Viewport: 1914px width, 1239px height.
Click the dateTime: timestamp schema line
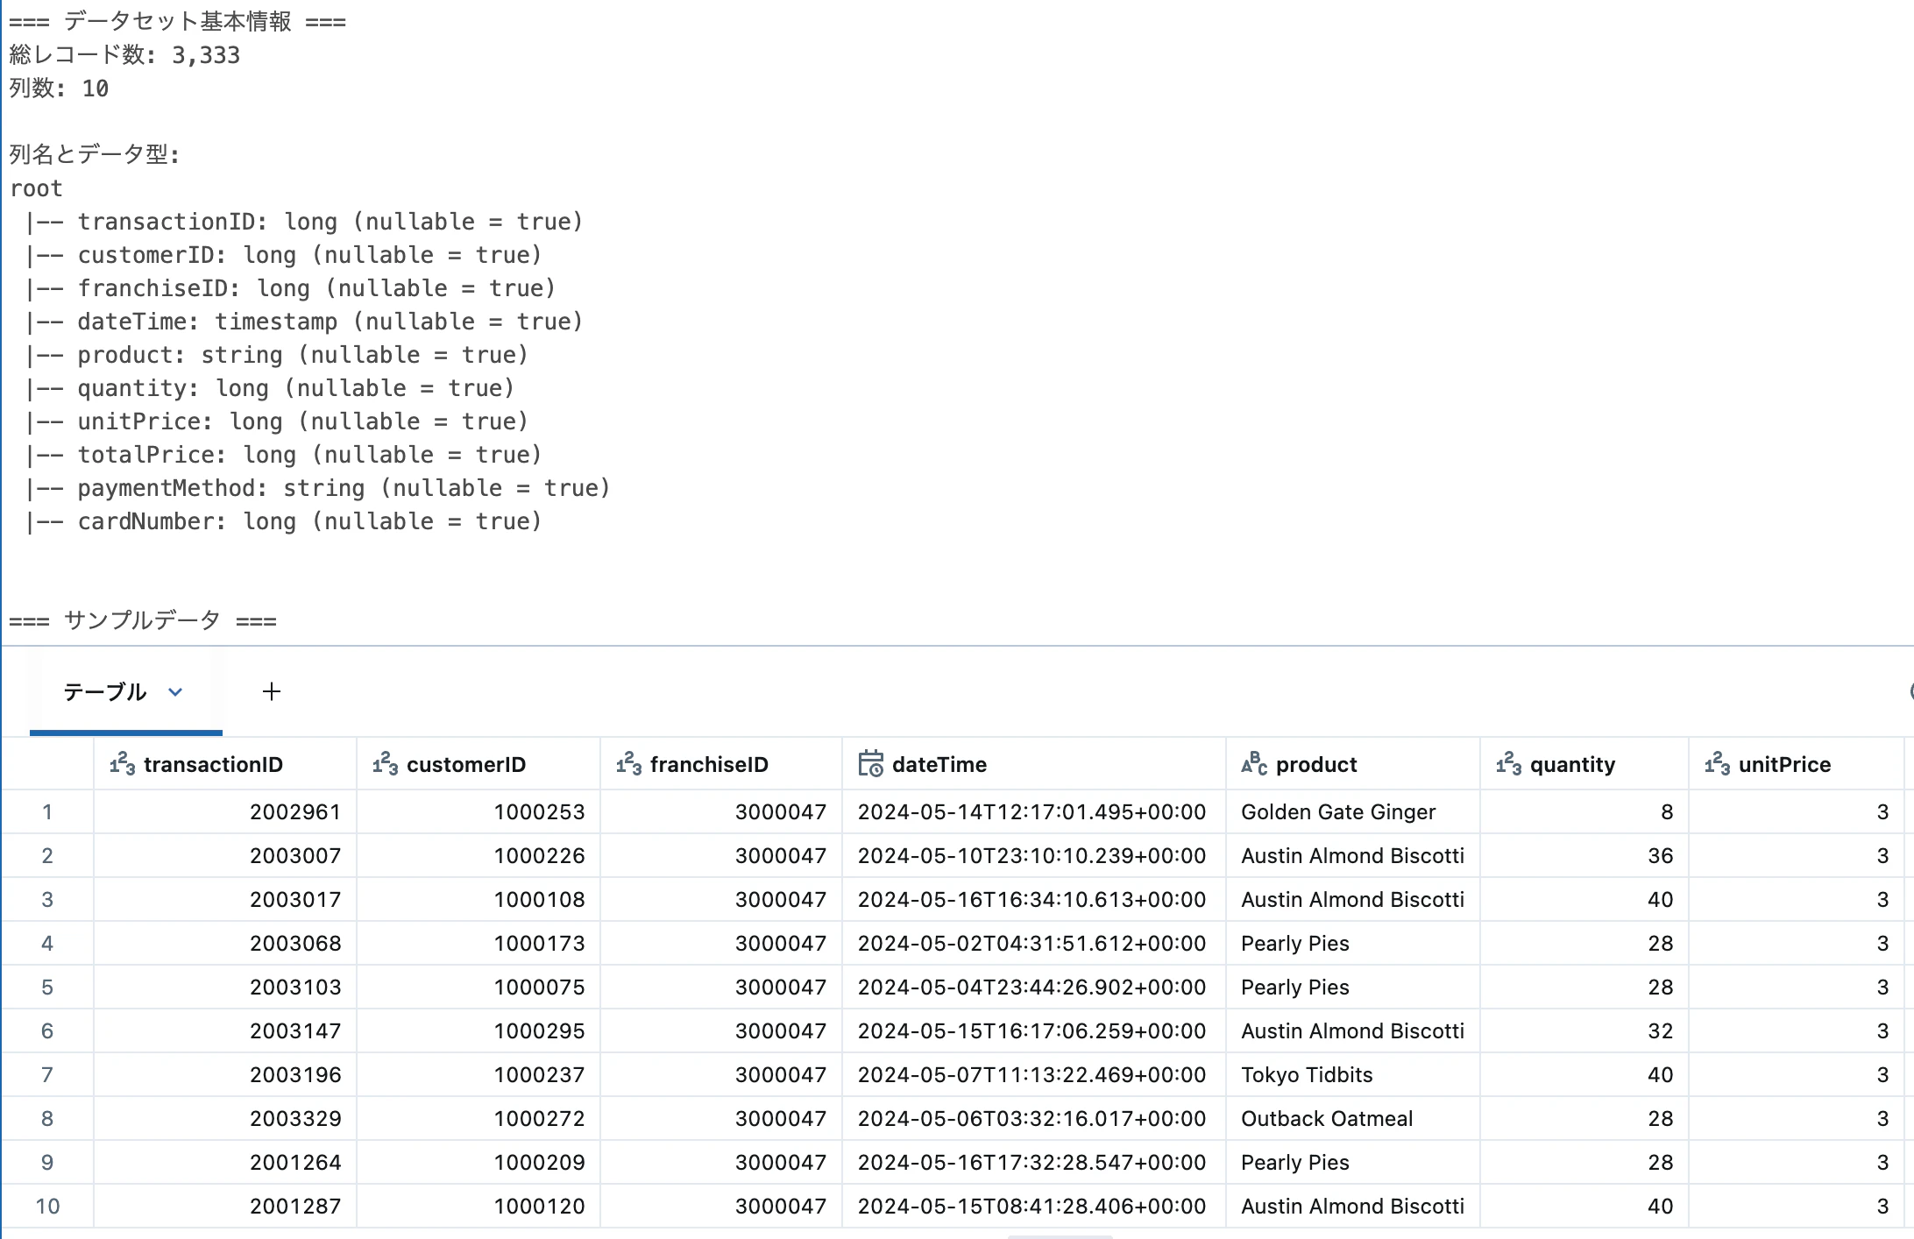click(304, 322)
